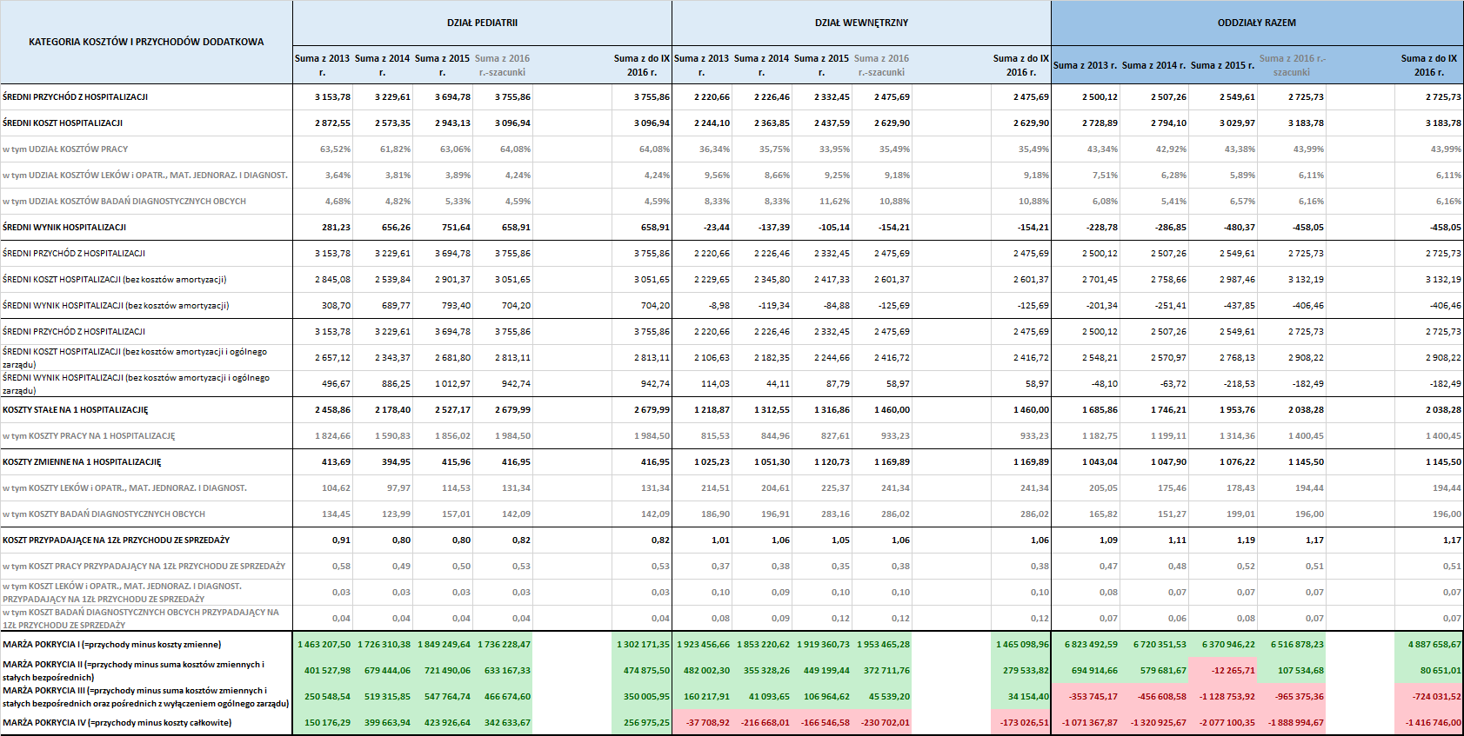Click 'Suma z 2013 r.' header under DZIAŁ PEDIATRII
This screenshot has height=736, width=1464.
[323, 65]
